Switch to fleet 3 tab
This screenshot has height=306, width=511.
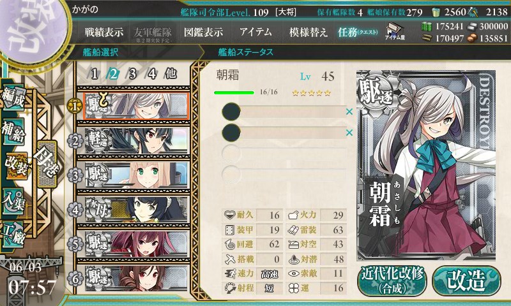[x=132, y=74]
